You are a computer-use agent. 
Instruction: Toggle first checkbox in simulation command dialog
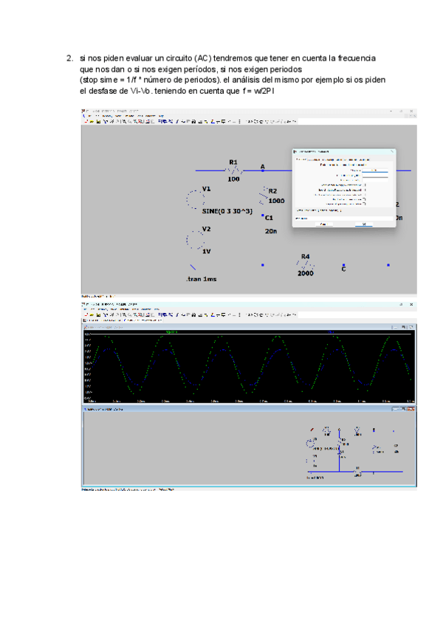click(365, 185)
